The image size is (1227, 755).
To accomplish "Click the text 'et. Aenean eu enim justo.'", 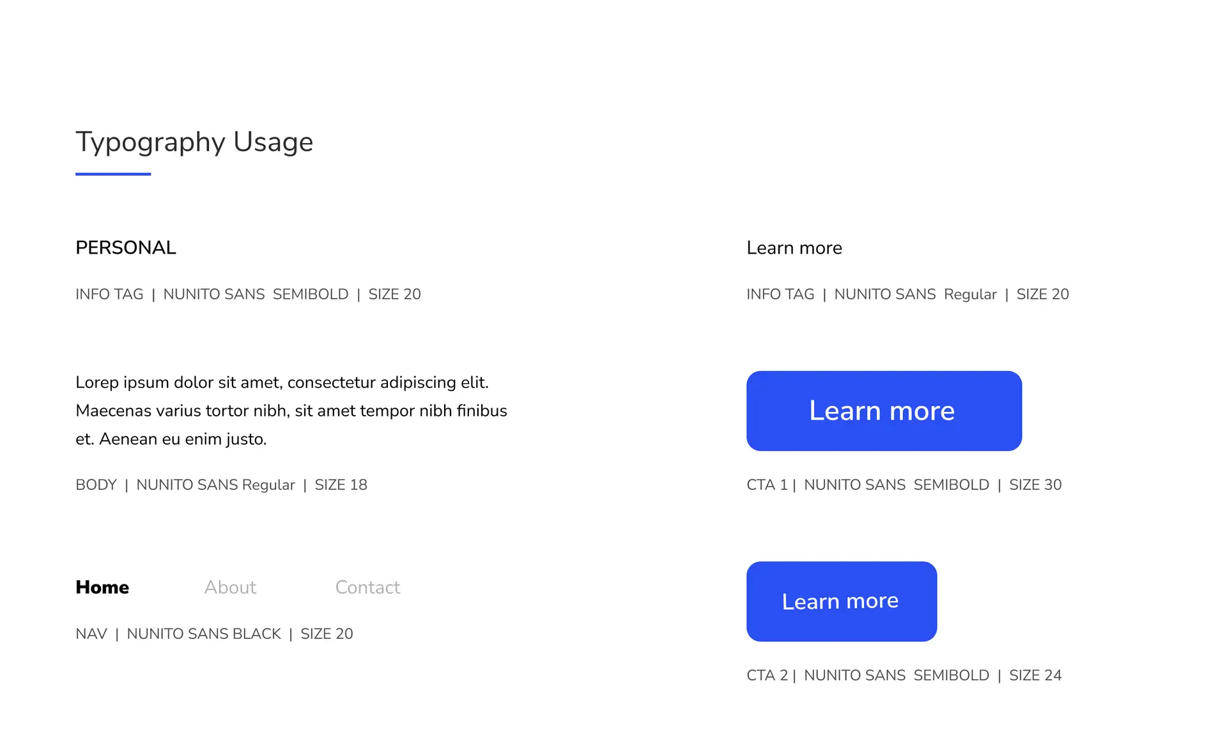I will coord(171,439).
